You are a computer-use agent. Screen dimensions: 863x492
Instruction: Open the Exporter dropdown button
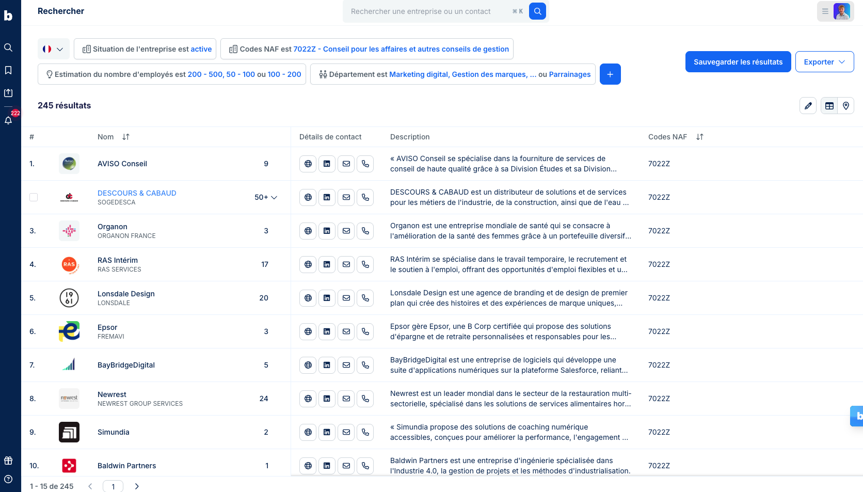pyautogui.click(x=824, y=62)
